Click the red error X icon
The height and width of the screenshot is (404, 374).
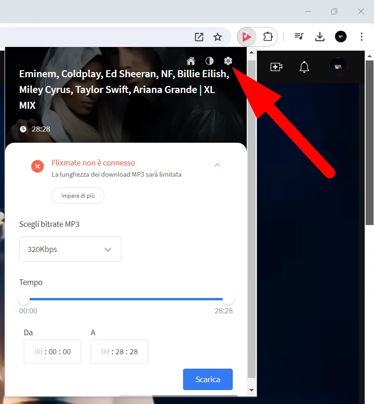(x=37, y=166)
